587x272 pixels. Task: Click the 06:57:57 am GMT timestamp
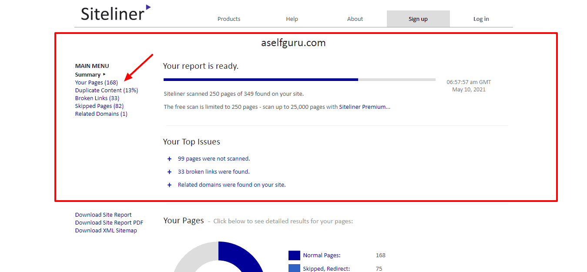[x=469, y=82]
